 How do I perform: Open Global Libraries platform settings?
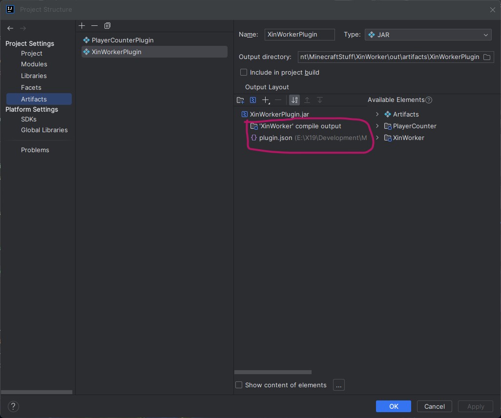pyautogui.click(x=44, y=130)
